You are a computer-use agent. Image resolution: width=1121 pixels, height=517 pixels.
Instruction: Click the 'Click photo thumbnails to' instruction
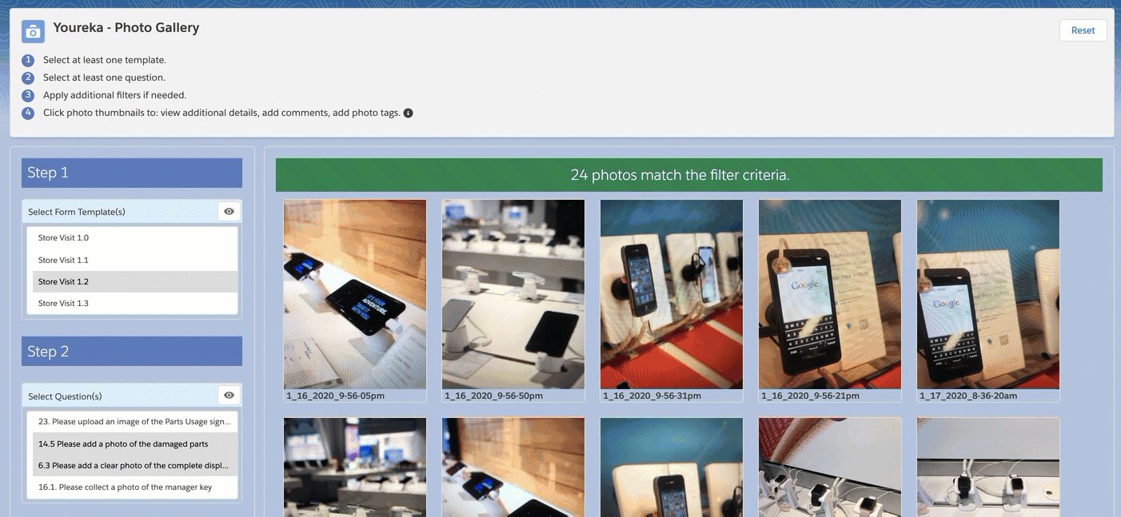click(221, 113)
